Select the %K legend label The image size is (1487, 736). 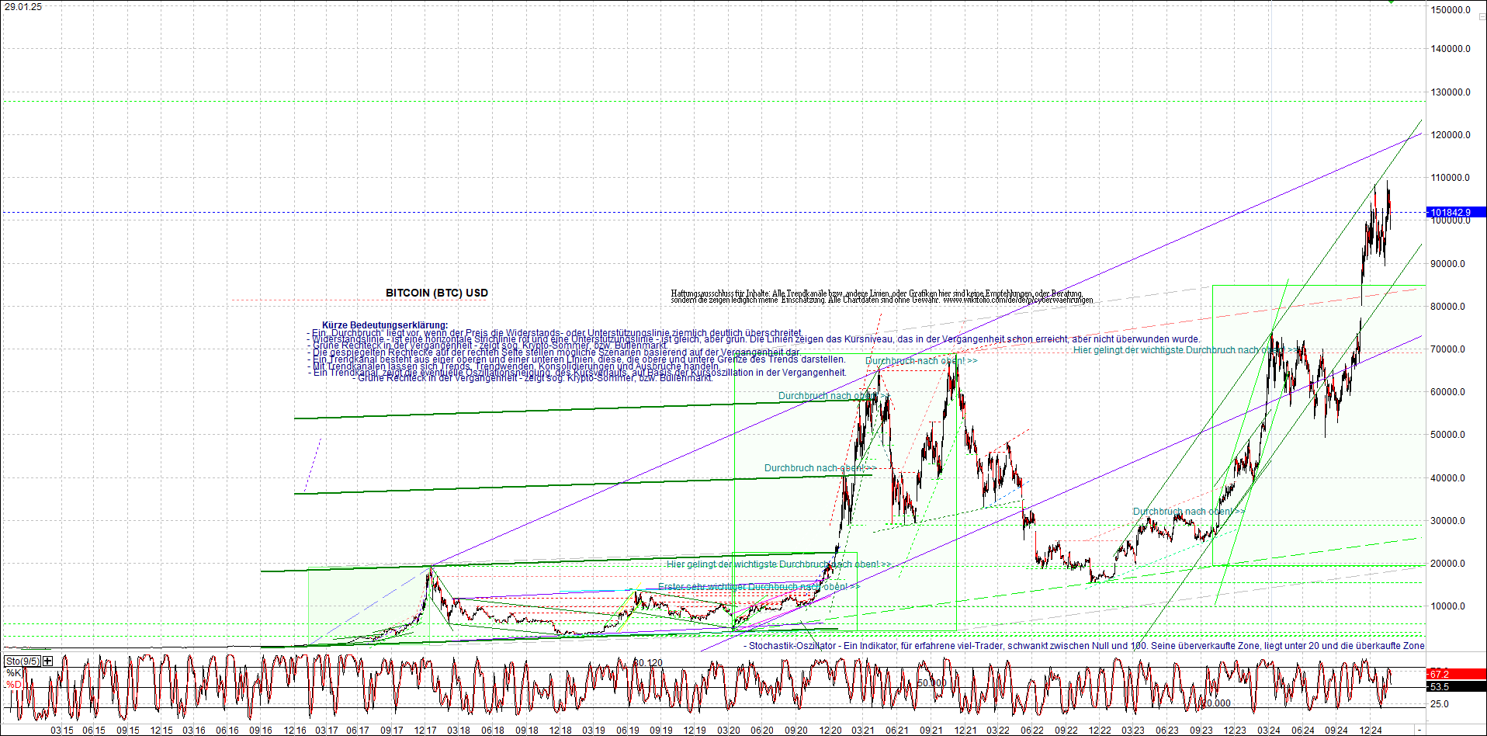(x=14, y=673)
